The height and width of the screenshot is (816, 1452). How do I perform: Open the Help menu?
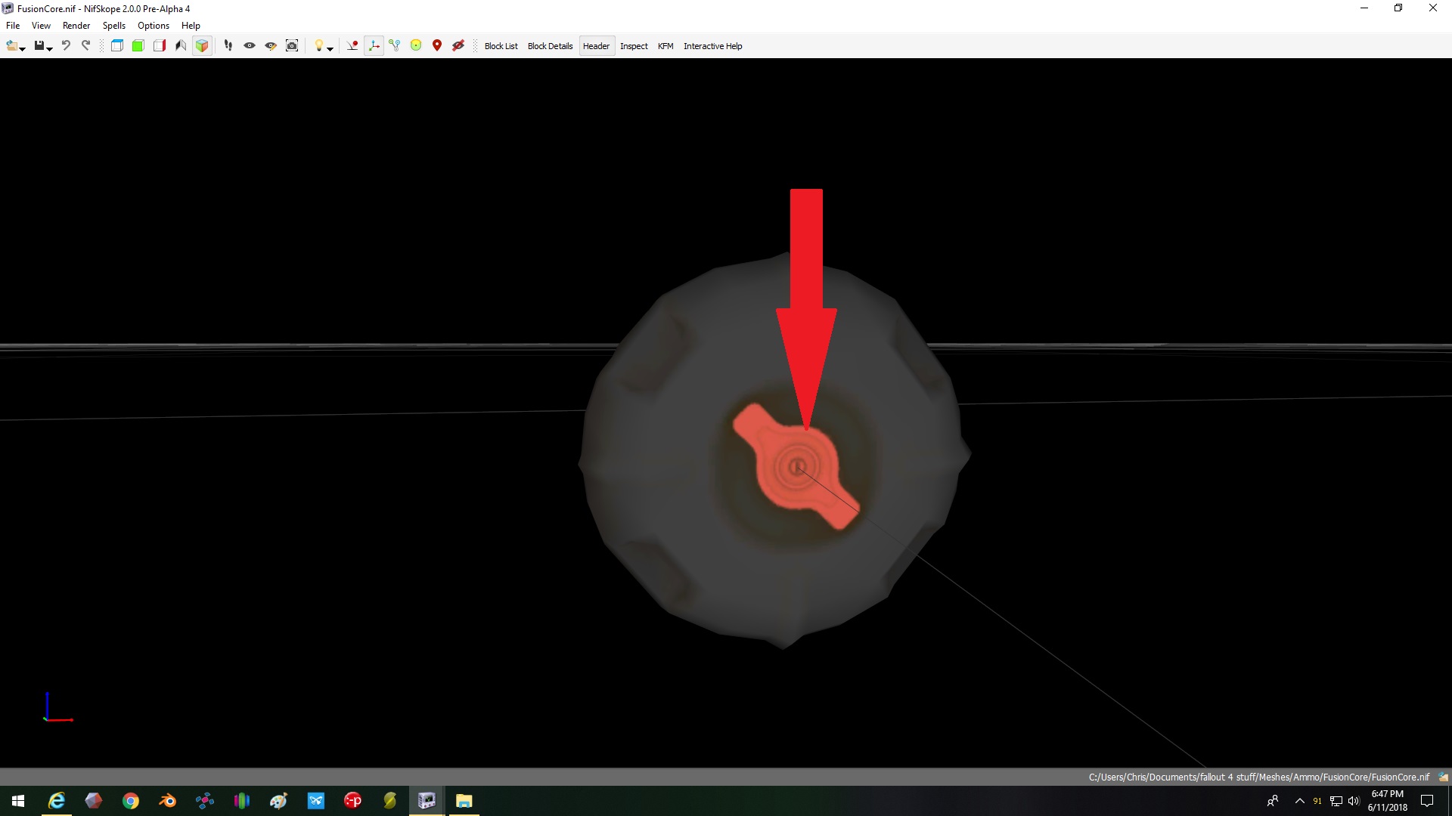(191, 26)
